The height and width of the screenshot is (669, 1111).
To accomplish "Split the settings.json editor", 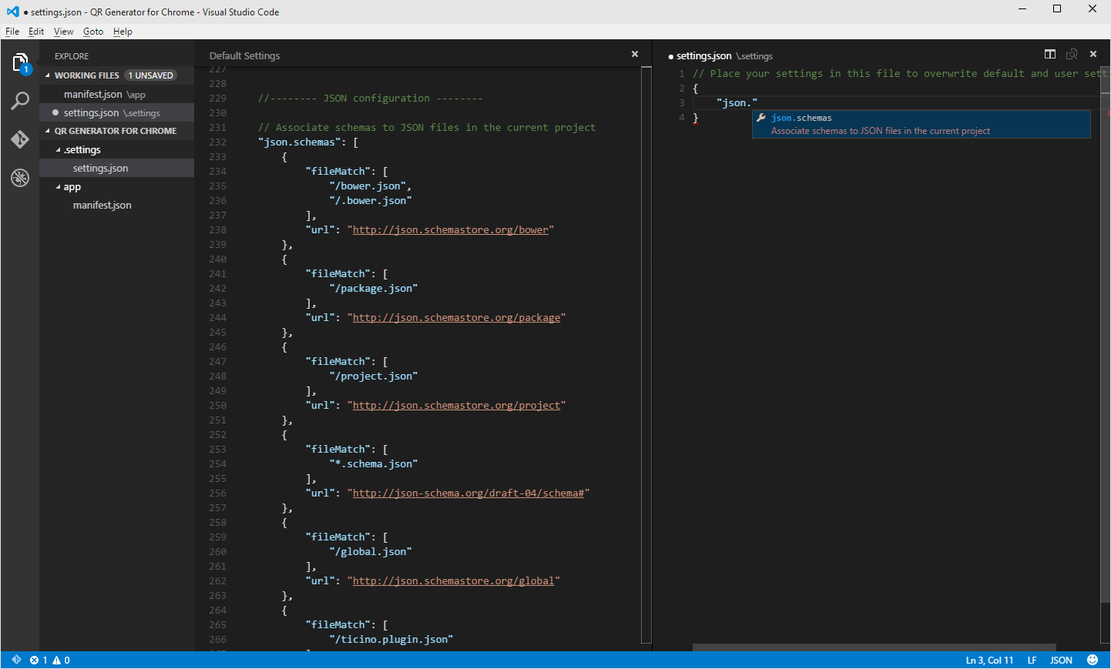I will coord(1049,54).
